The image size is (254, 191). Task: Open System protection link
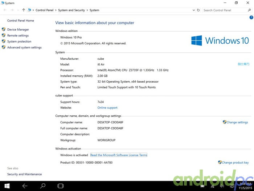[19, 41]
